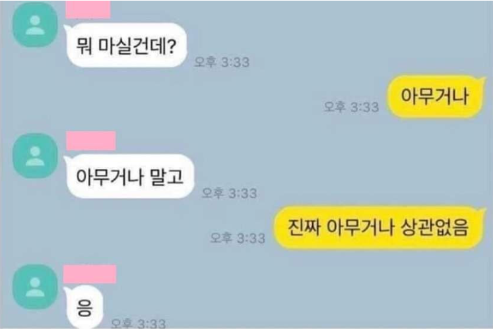Tap the timestamp next to '뭐 마실건데?'
The width and height of the screenshot is (493, 329).
222,62
